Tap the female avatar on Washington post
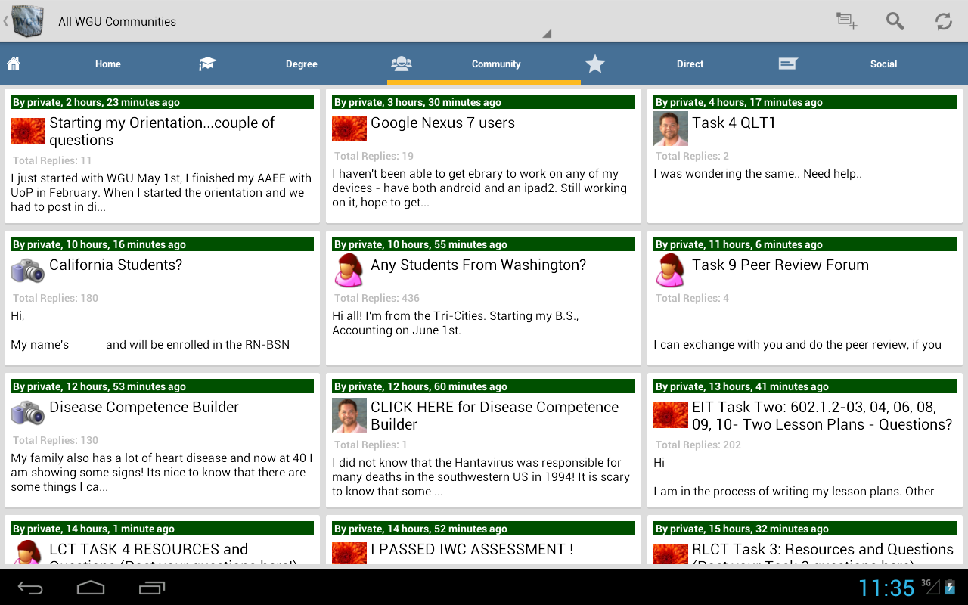The image size is (968, 605). (349, 271)
